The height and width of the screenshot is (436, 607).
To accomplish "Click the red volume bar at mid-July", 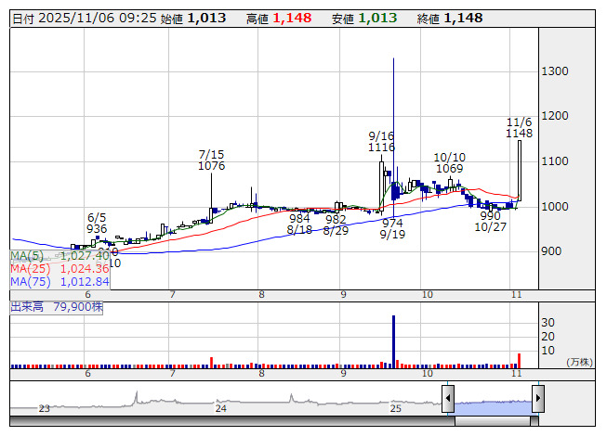I will pos(212,362).
